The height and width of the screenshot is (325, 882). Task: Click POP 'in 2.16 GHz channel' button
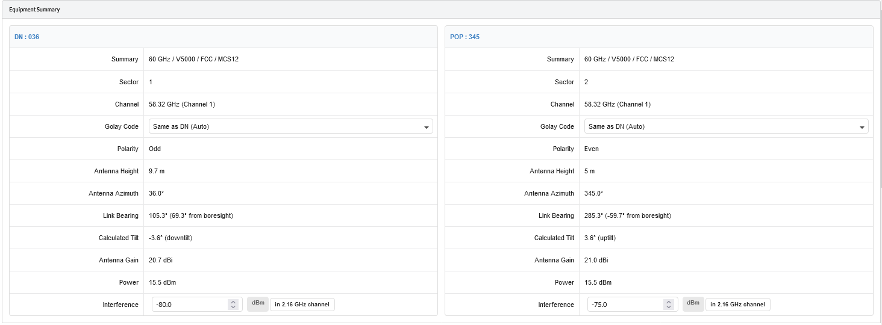[738, 305]
